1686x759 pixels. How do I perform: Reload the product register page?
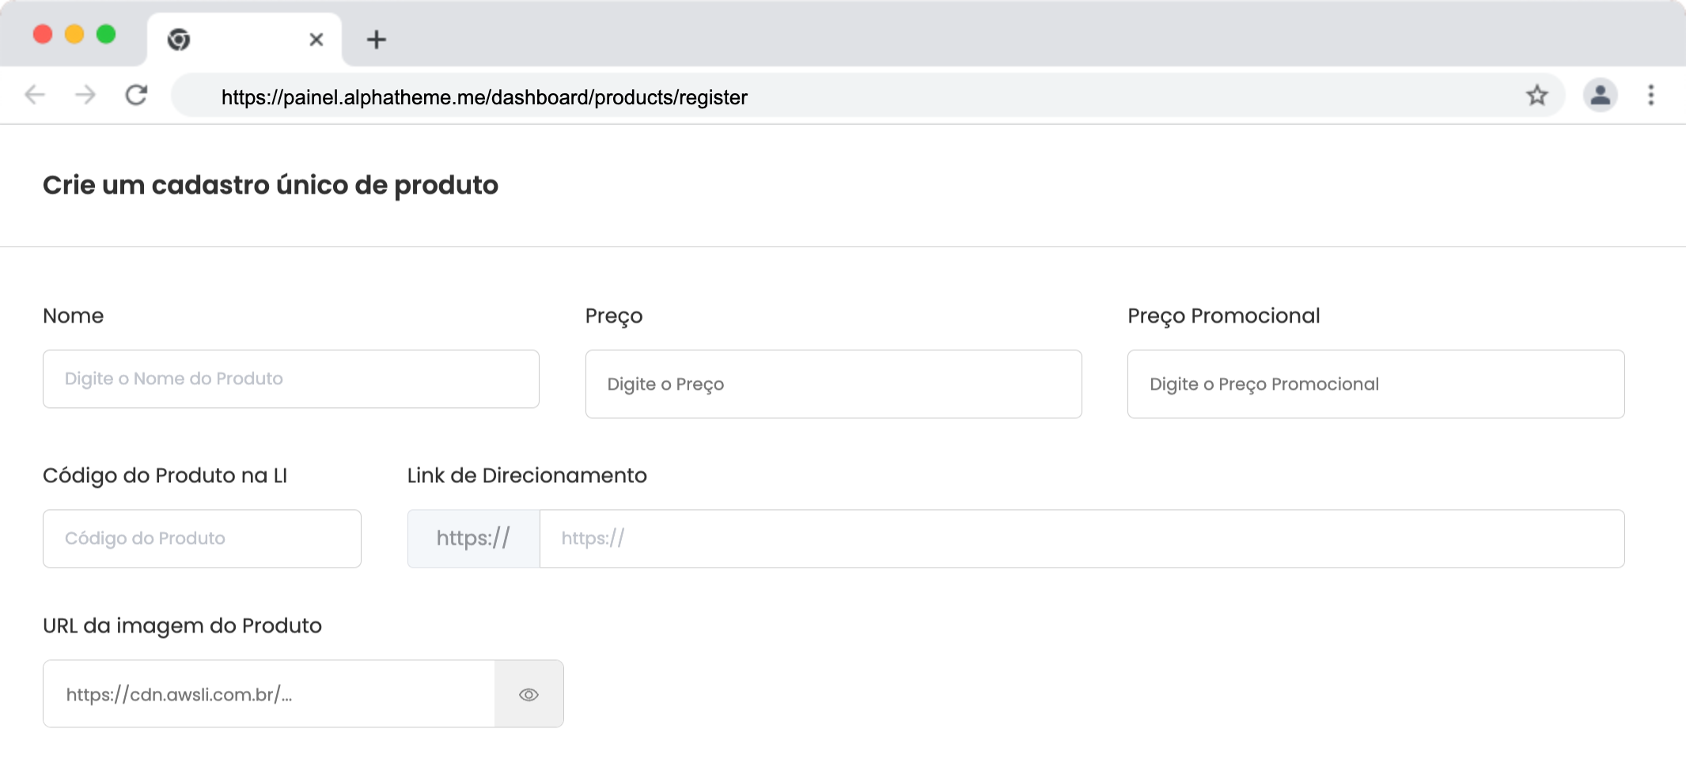[x=137, y=96]
